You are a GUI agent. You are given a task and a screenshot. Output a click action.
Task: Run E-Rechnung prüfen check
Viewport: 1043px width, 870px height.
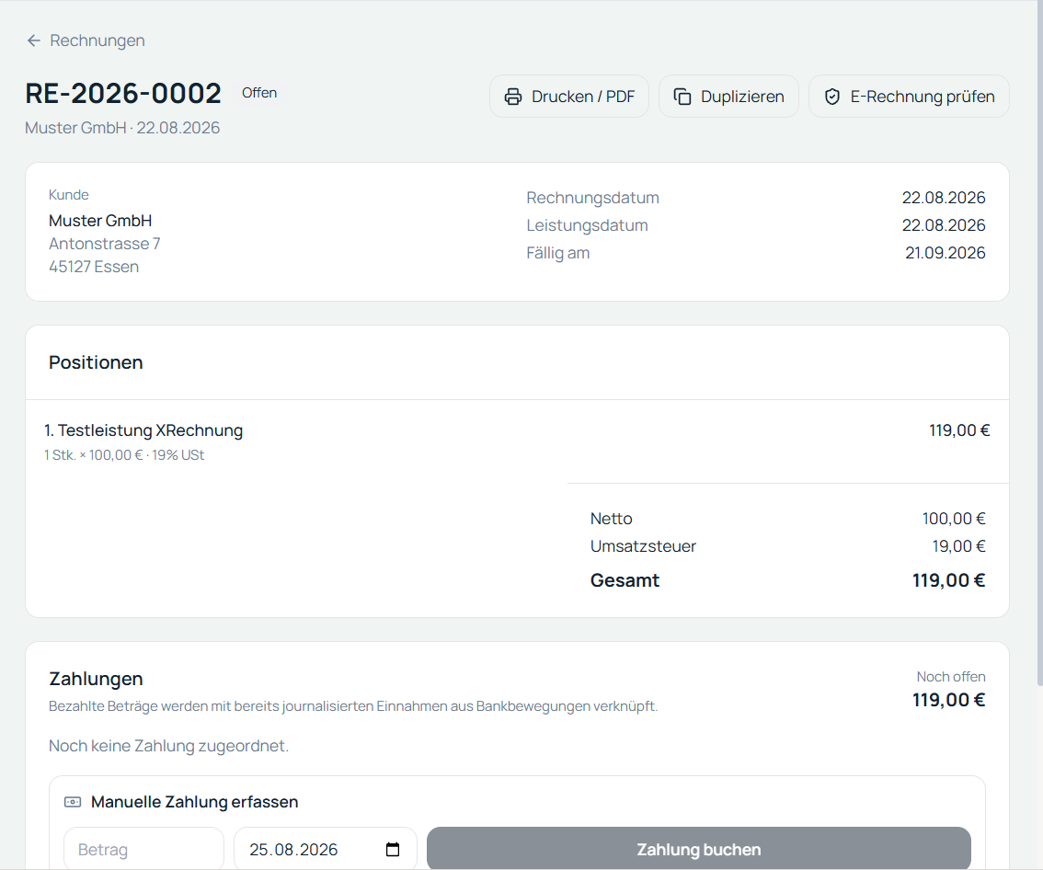coord(910,97)
